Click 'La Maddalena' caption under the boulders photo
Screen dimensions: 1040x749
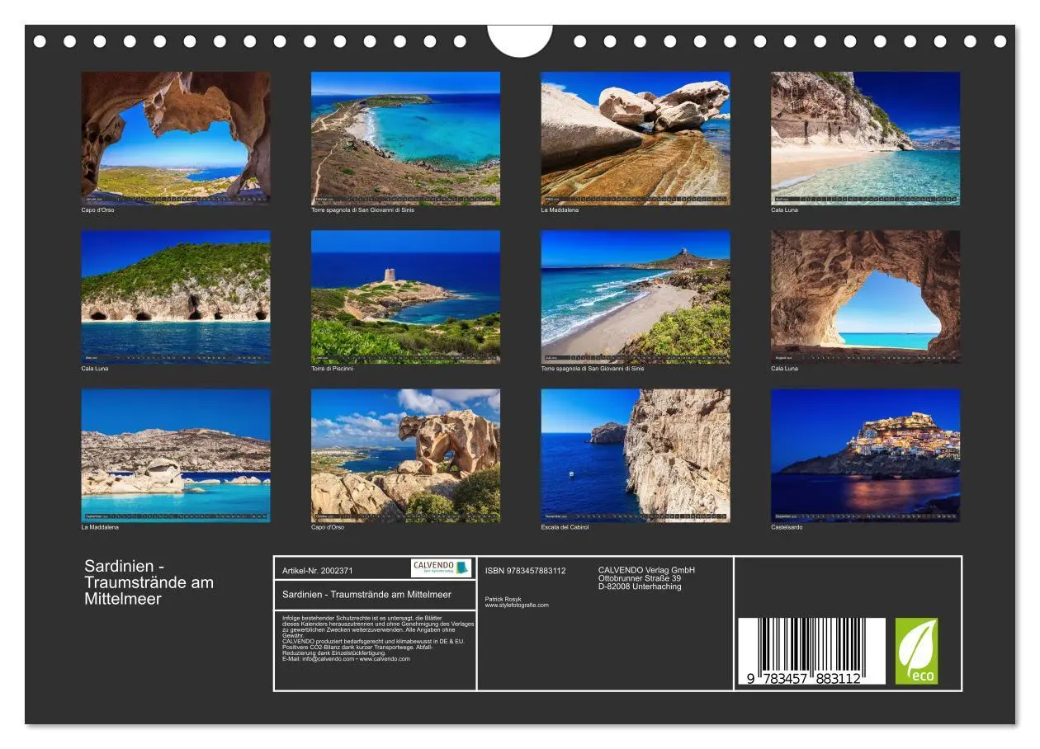(x=560, y=210)
